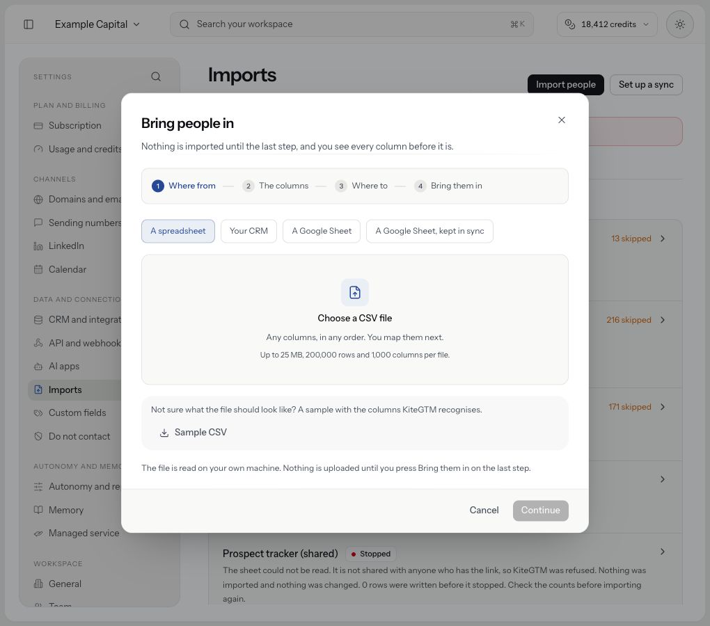710x626 pixels.
Task: Open Subscription settings
Action: 74,126
